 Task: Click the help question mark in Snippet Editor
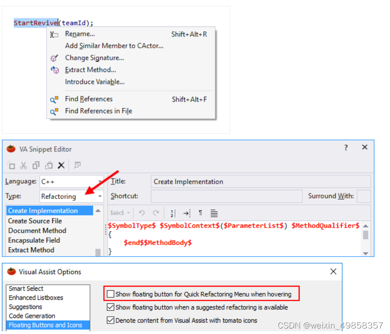click(346, 148)
